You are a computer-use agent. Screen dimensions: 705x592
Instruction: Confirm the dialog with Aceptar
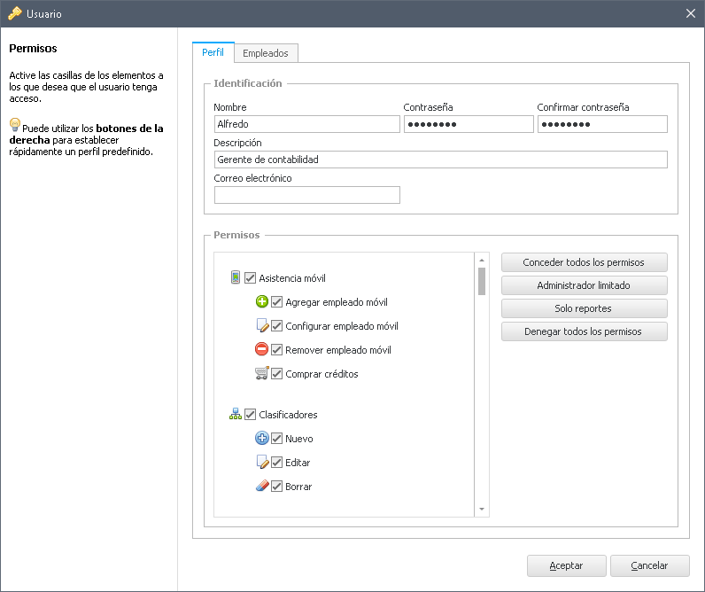tap(566, 565)
